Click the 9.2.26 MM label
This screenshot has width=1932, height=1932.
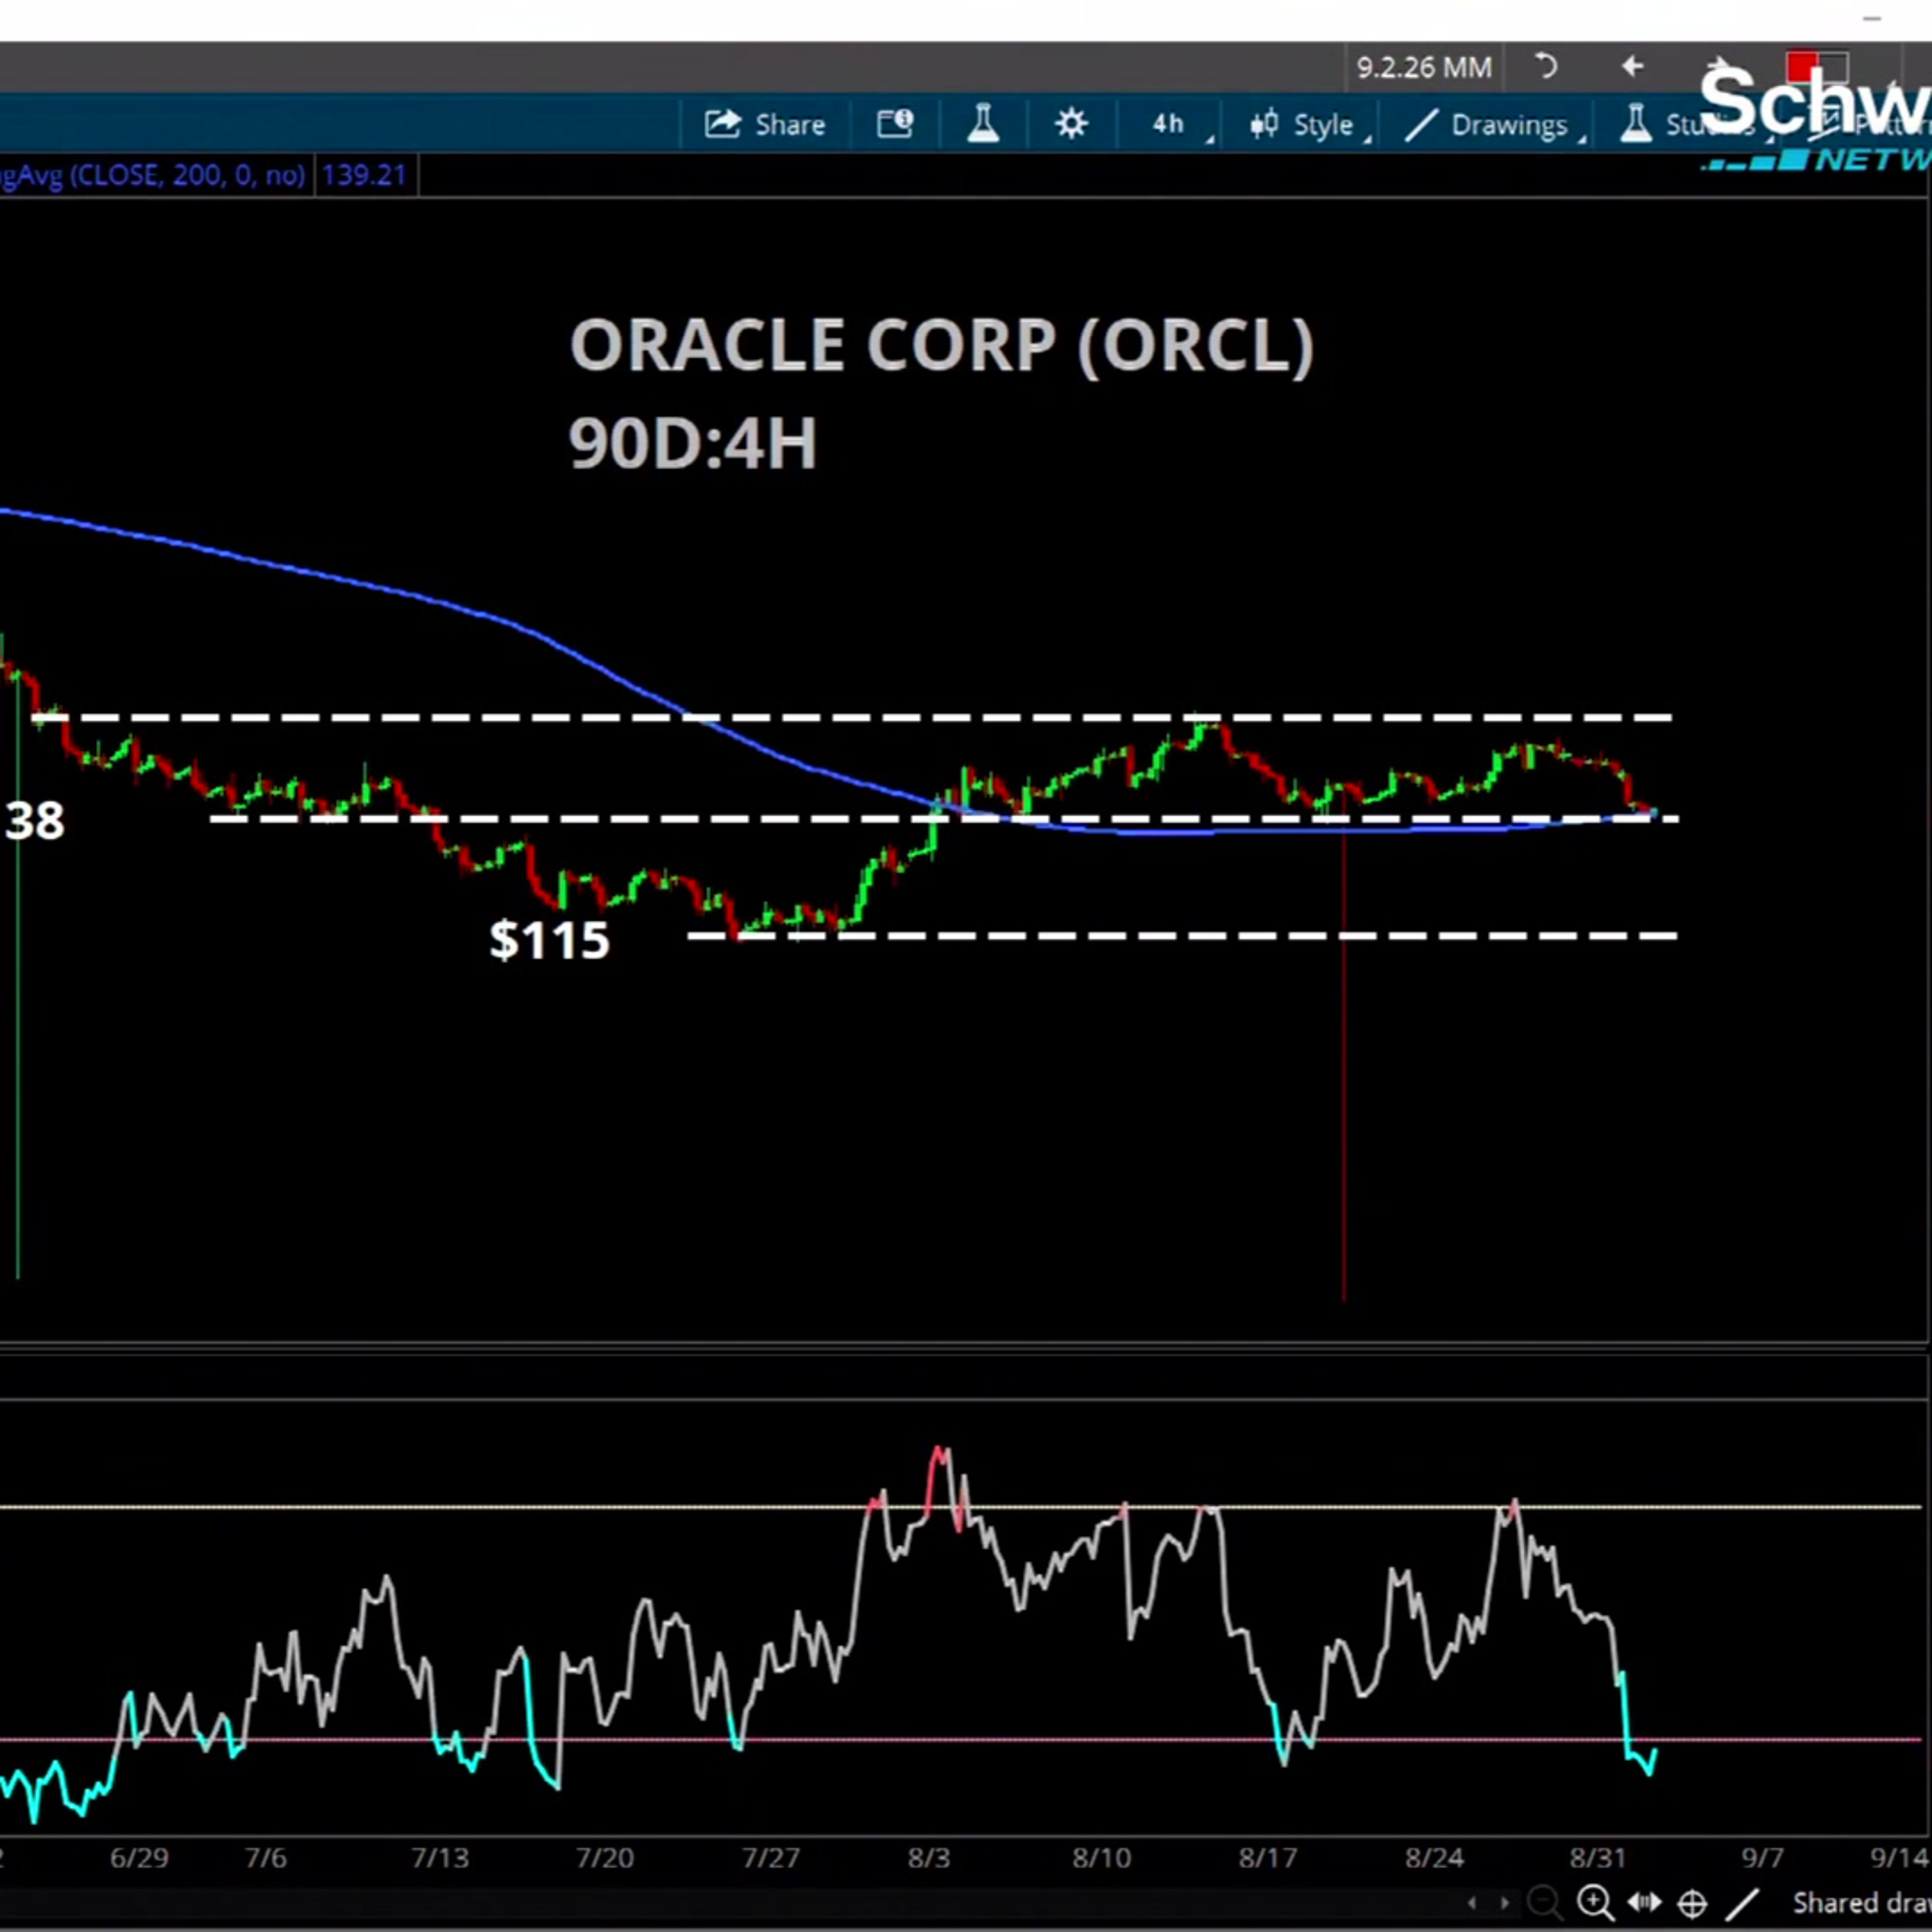[1423, 68]
